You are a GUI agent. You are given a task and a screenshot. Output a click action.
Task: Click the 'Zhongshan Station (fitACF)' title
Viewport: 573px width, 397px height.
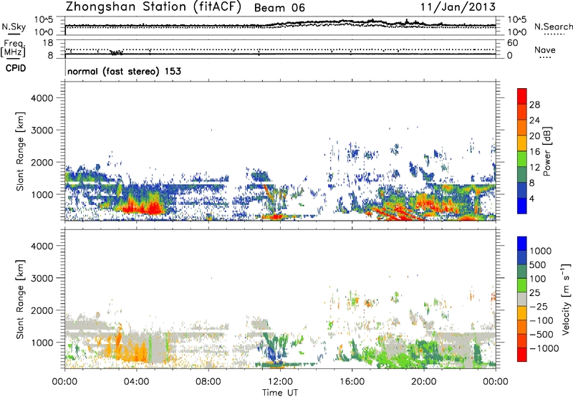153,7
